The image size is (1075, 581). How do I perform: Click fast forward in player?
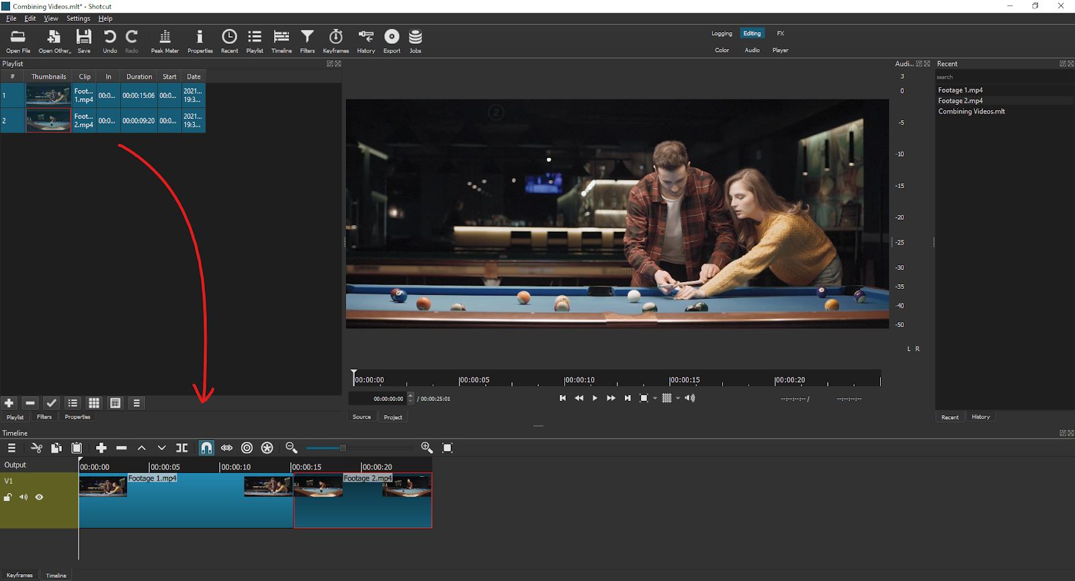(x=611, y=398)
